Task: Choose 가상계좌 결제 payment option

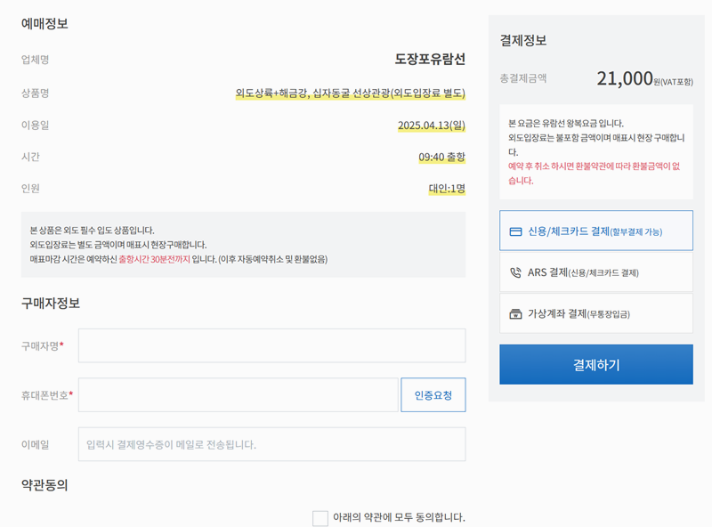Action: [x=596, y=313]
